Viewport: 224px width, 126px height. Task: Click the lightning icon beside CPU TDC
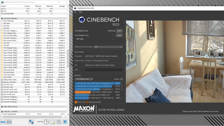[x=2, y=43]
